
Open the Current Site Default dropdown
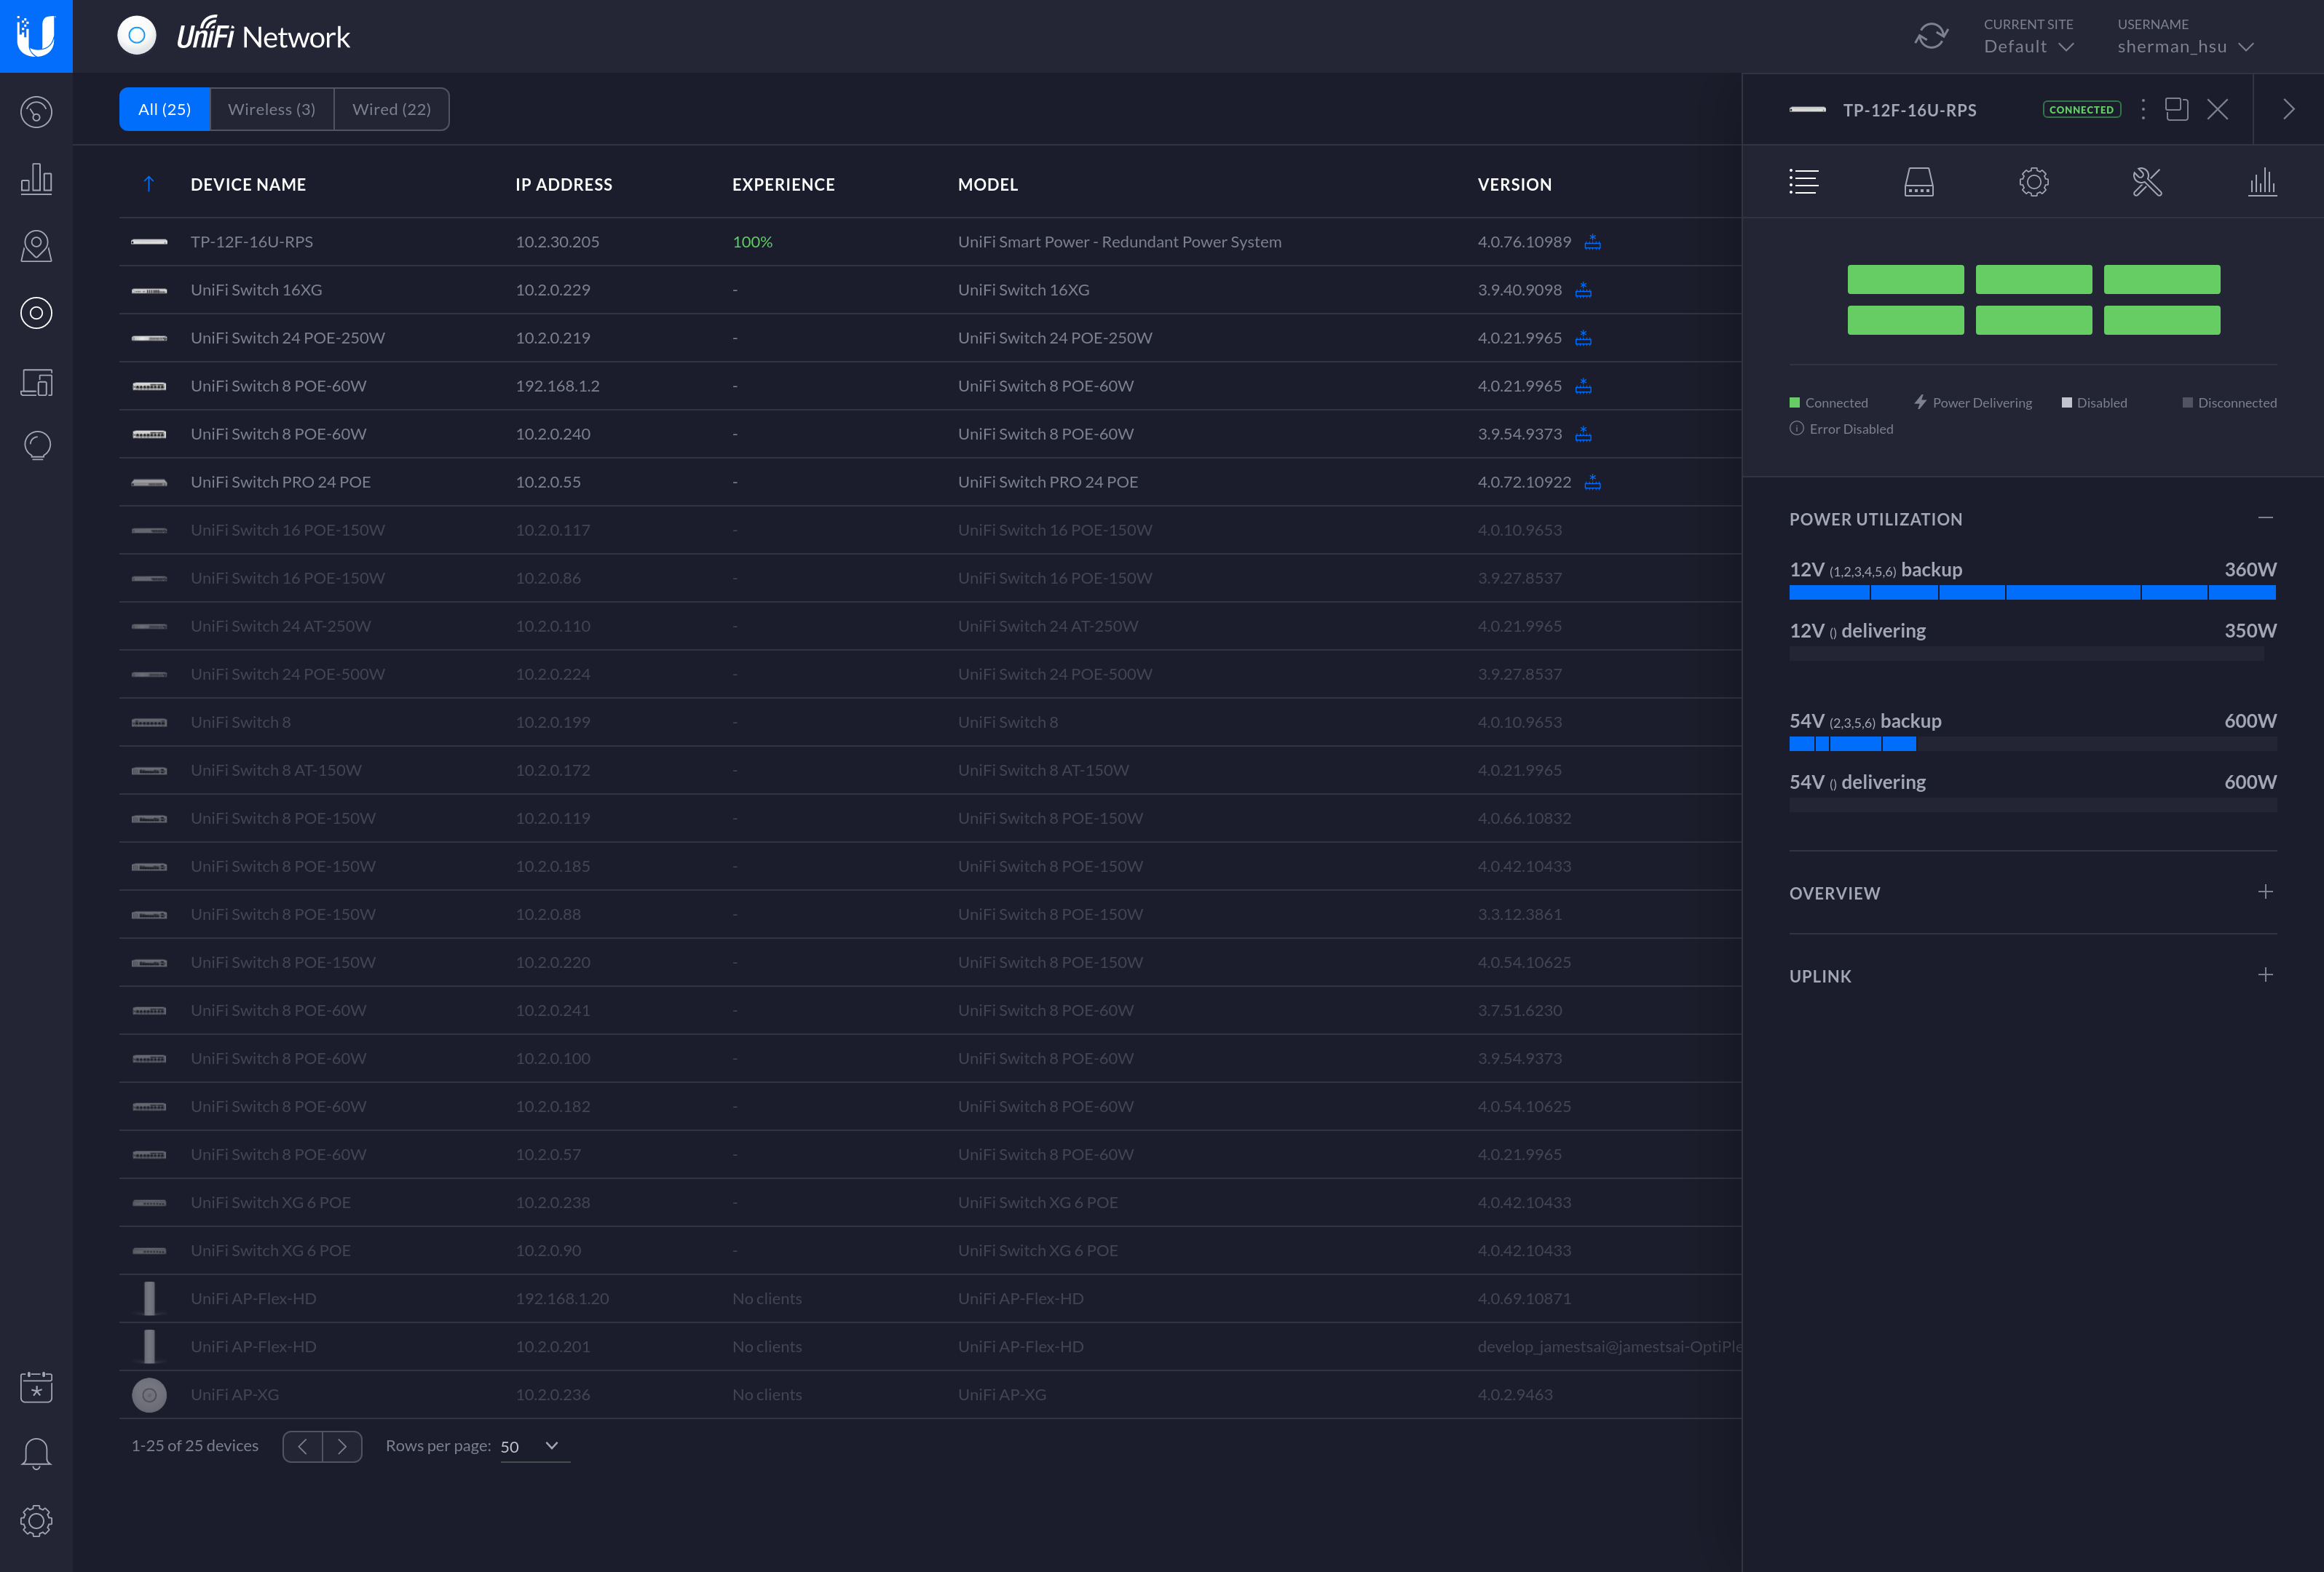2028,47
